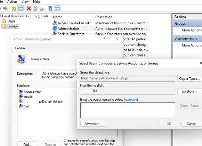Click Cancel in Select Users dialog
The image size is (202, 146).
tap(192, 124)
